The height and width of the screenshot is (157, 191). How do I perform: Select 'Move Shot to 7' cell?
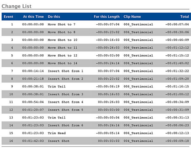pyautogui.click(x=61, y=24)
